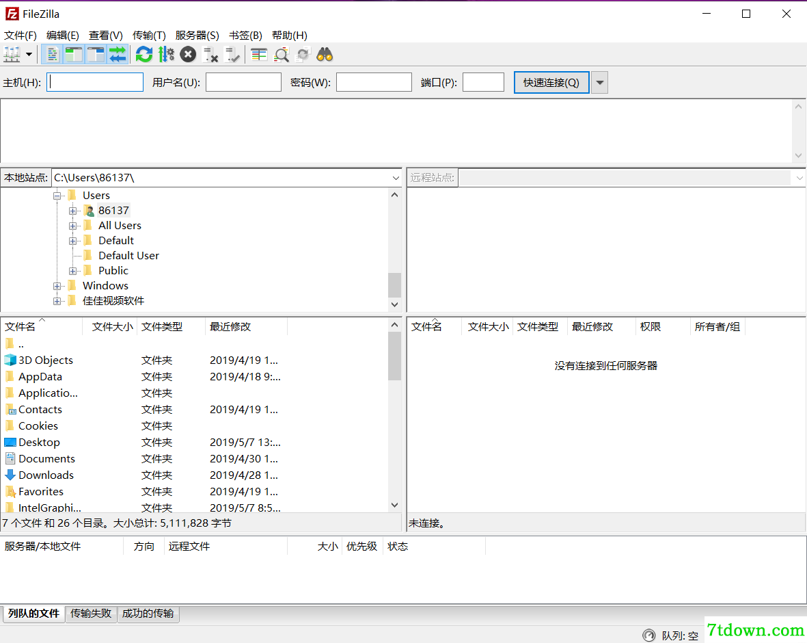Screen dimensions: 807x643
Task: Select the Downloads folder icon
Action: 10,475
